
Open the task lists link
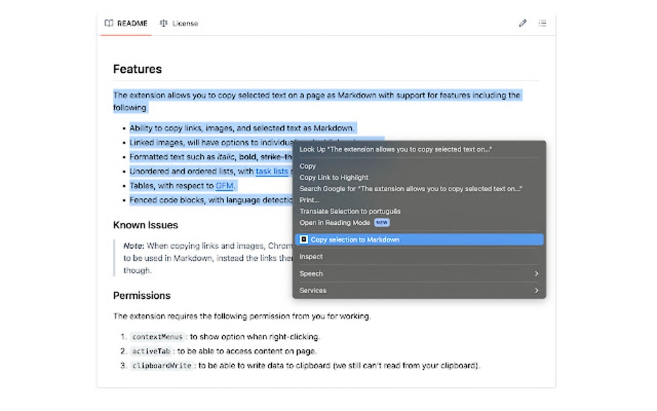(x=272, y=171)
